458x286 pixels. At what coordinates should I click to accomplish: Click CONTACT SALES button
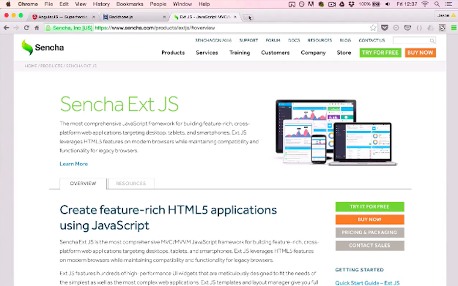[369, 246]
